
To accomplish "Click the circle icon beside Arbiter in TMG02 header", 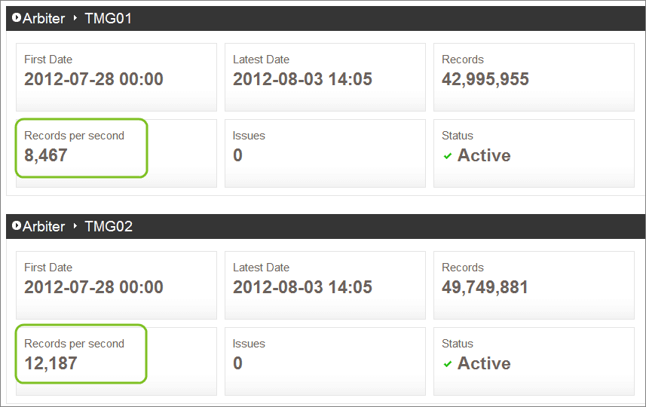I will tap(17, 226).
